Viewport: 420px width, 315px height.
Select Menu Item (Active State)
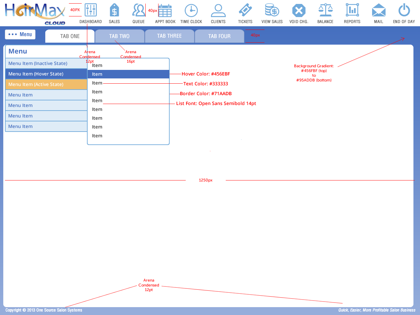[x=46, y=84]
